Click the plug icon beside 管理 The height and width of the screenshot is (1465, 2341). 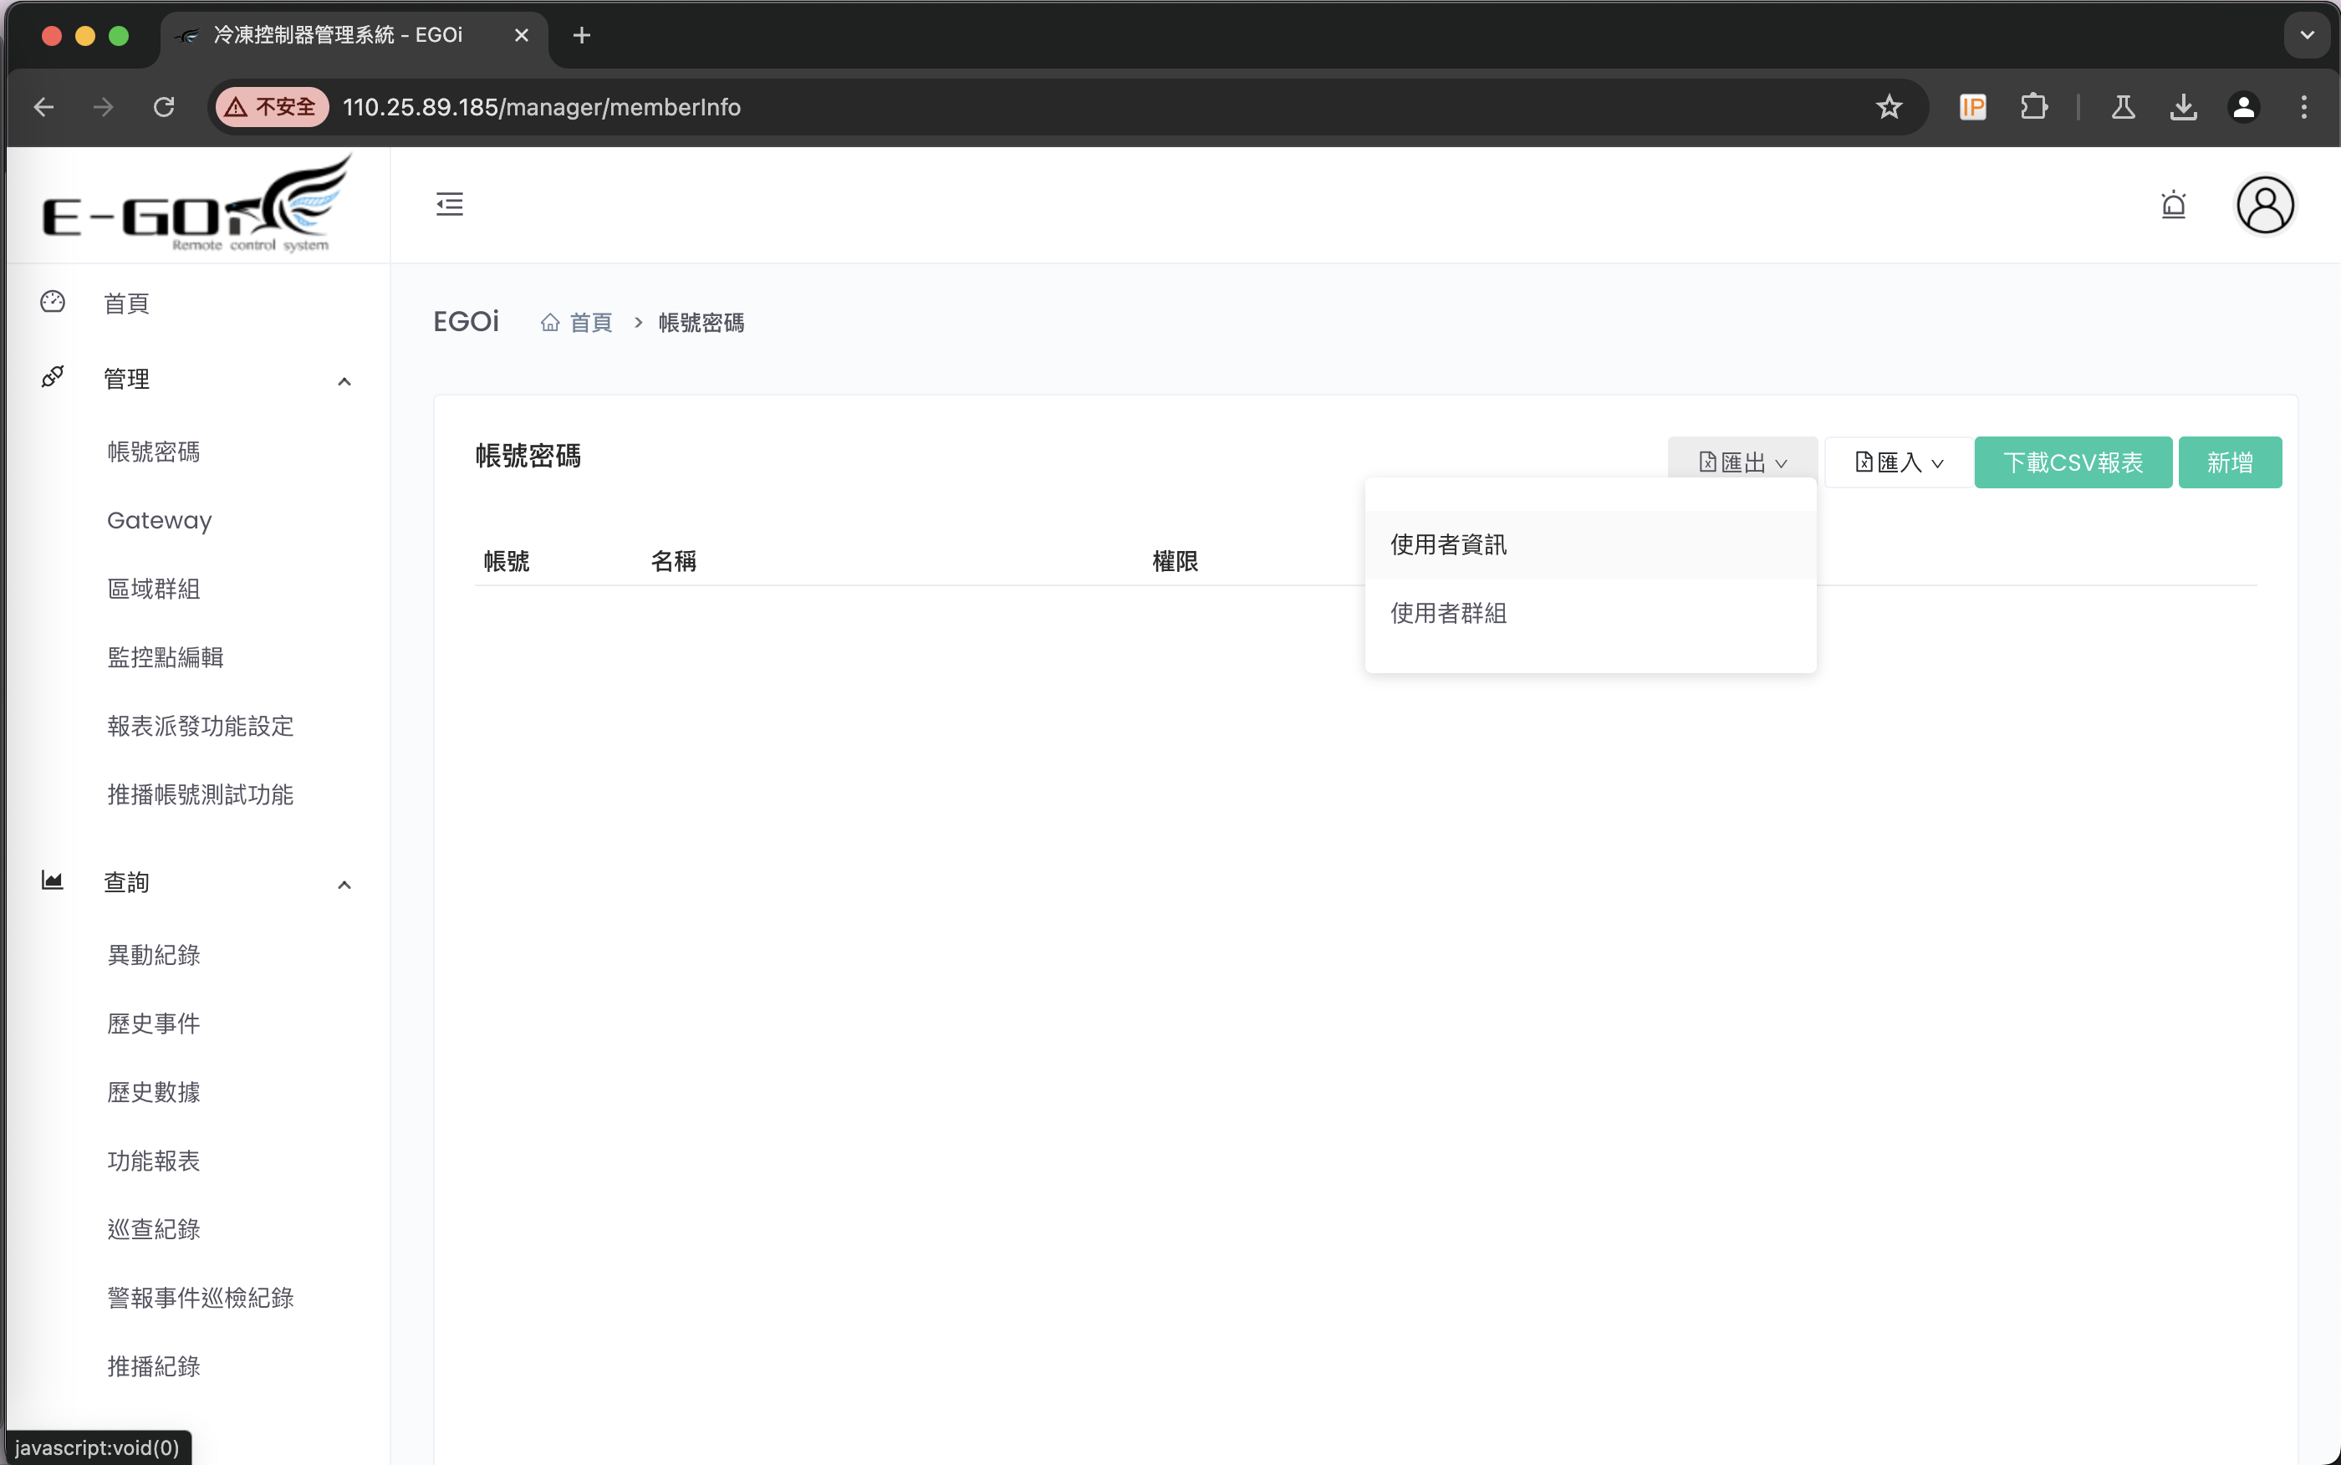[53, 377]
